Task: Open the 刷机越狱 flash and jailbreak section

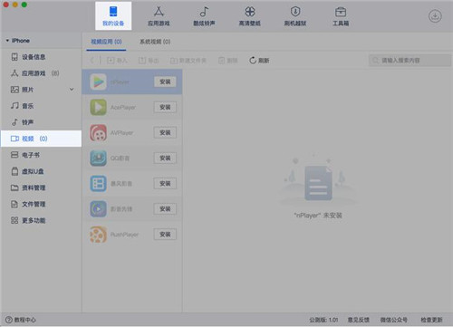Action: pos(295,16)
